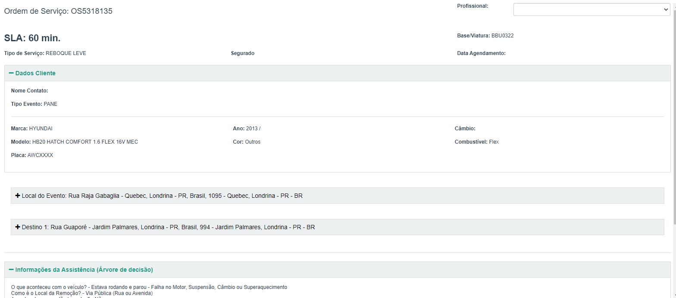Open the Profissional dropdown
676x298 pixels.
click(x=591, y=9)
